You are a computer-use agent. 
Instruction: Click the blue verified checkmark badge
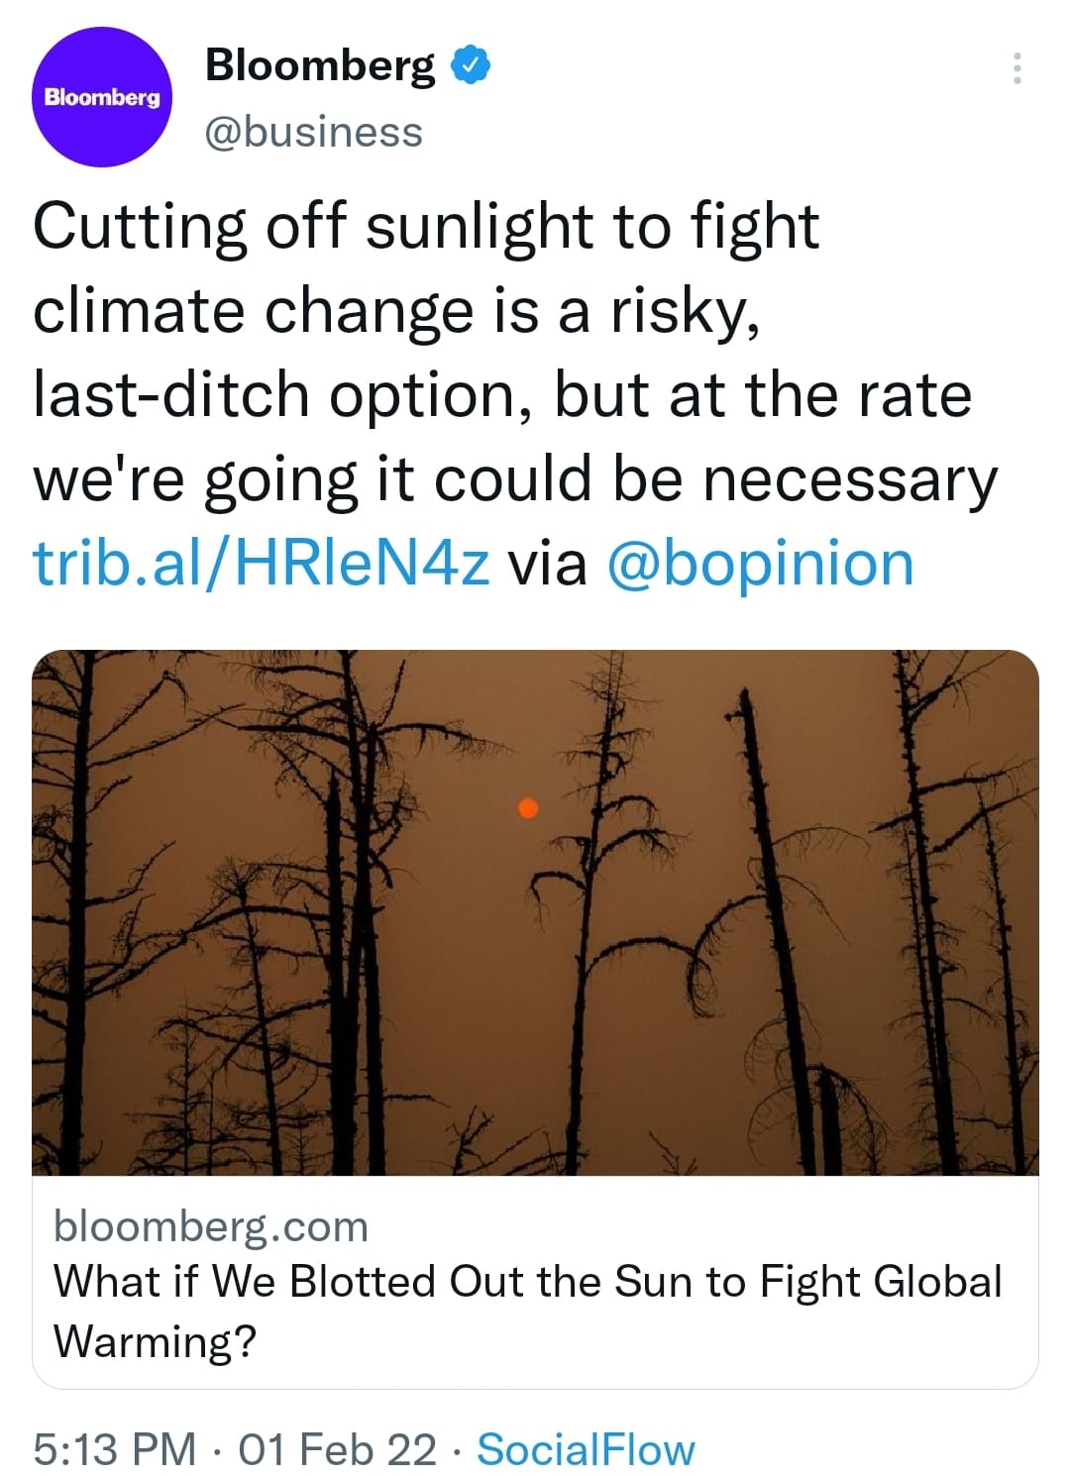[x=471, y=65]
